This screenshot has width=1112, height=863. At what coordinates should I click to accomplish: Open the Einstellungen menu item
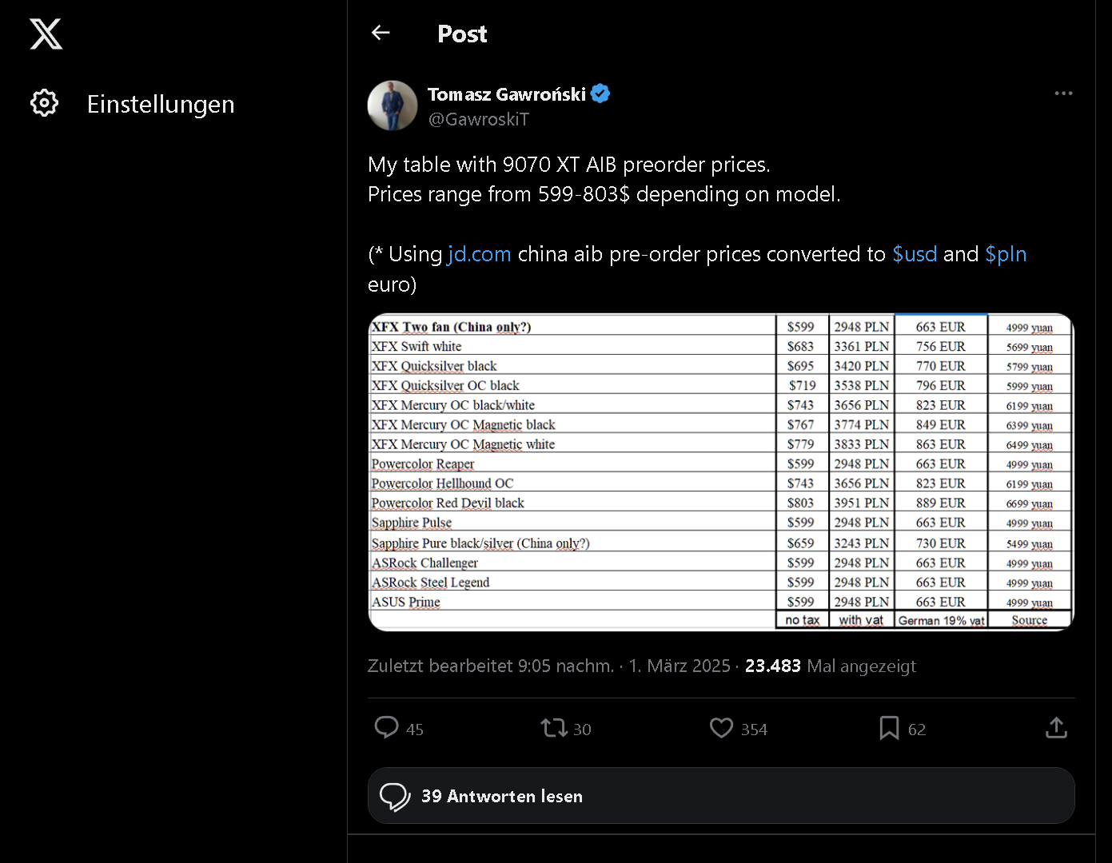point(160,104)
